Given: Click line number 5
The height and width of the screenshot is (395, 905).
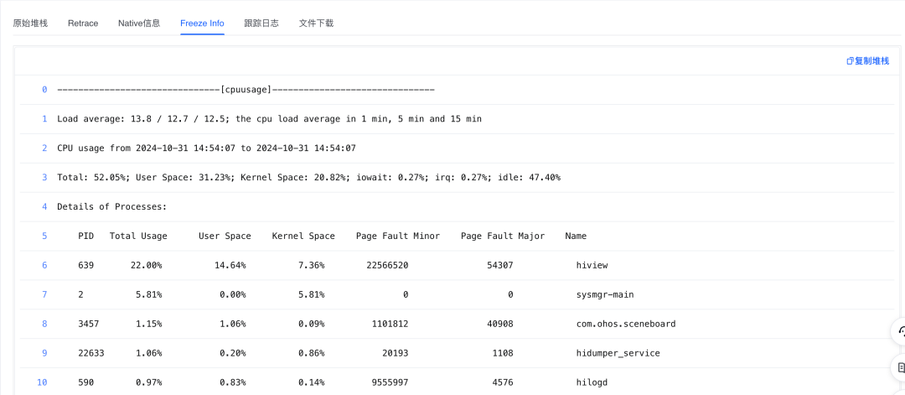Looking at the screenshot, I should pos(44,236).
